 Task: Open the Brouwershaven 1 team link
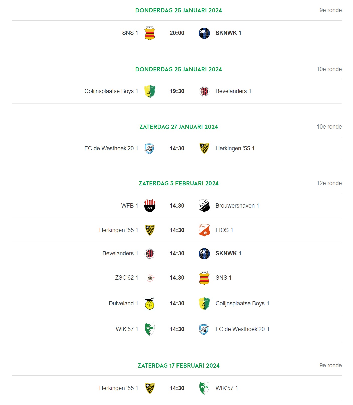[237, 206]
